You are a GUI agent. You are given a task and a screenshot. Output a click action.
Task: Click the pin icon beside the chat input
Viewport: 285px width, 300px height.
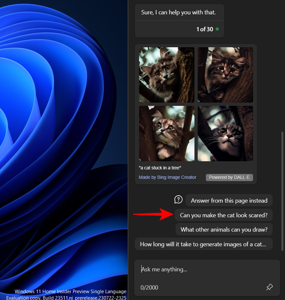tap(269, 287)
